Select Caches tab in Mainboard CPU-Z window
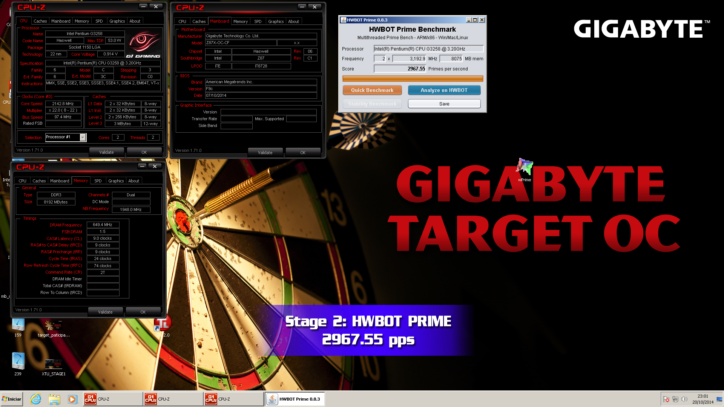 tap(199, 21)
